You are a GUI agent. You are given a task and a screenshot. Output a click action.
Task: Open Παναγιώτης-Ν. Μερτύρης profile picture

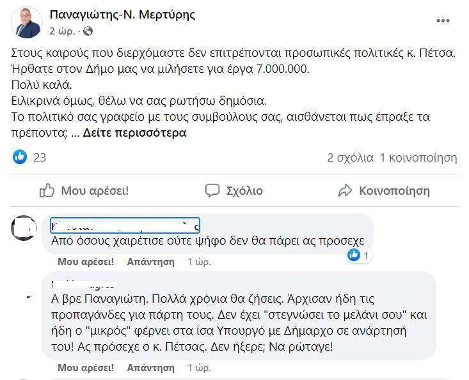[27, 23]
